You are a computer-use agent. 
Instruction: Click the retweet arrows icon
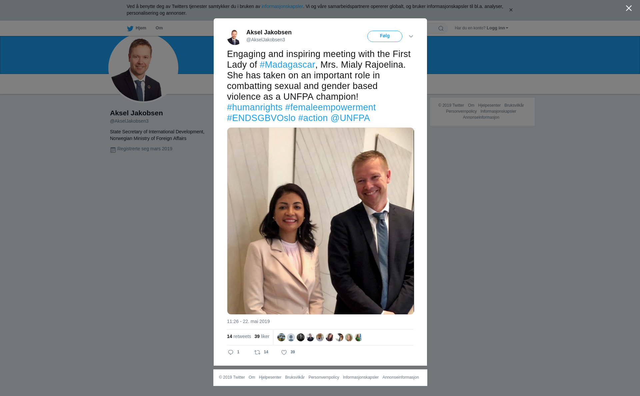257,352
